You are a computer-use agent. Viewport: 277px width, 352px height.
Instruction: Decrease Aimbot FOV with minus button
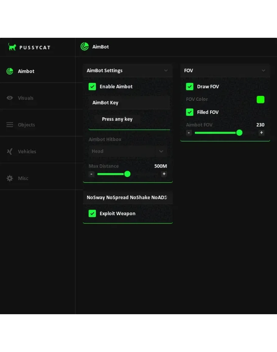(189, 133)
